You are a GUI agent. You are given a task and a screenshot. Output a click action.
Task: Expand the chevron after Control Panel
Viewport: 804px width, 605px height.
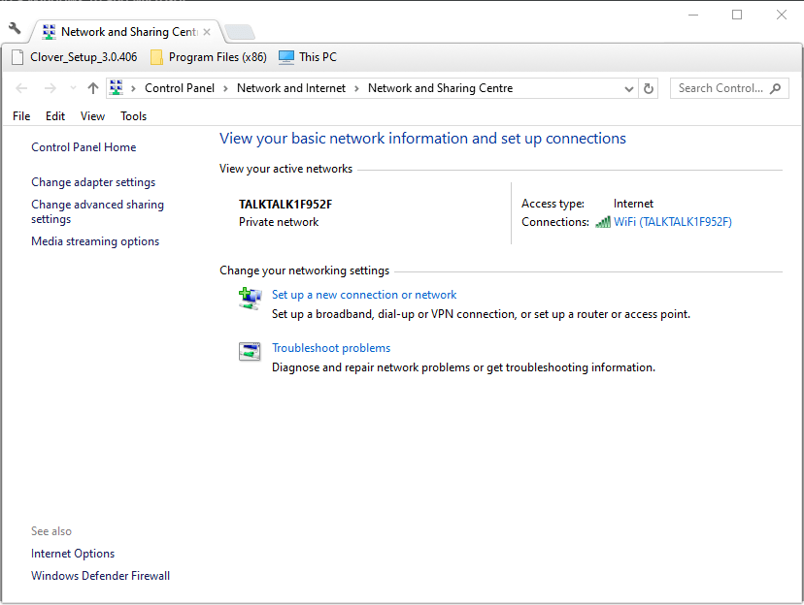[x=225, y=88]
